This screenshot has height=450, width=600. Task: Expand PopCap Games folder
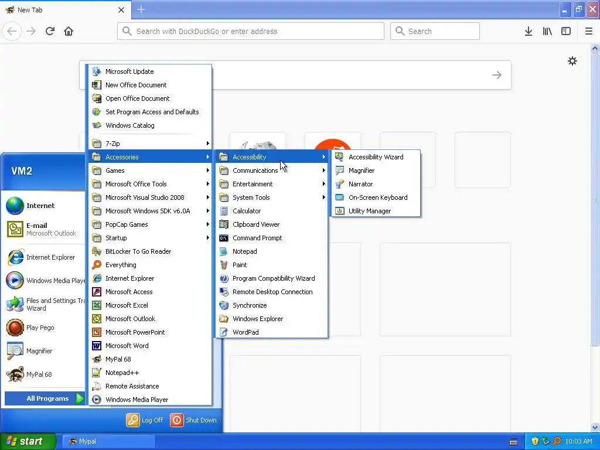click(x=150, y=224)
